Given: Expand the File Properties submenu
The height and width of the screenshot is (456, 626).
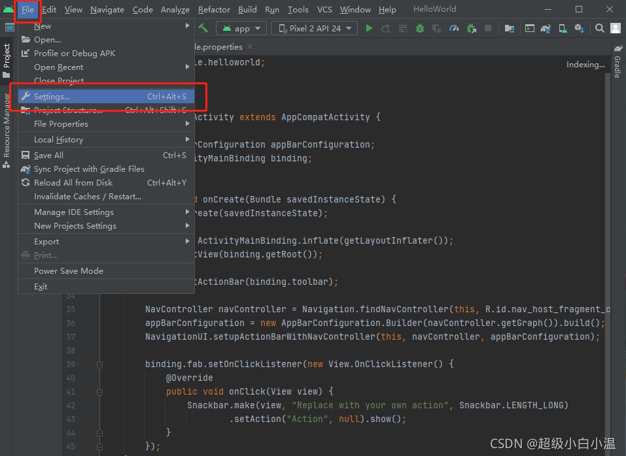Looking at the screenshot, I should (x=106, y=124).
